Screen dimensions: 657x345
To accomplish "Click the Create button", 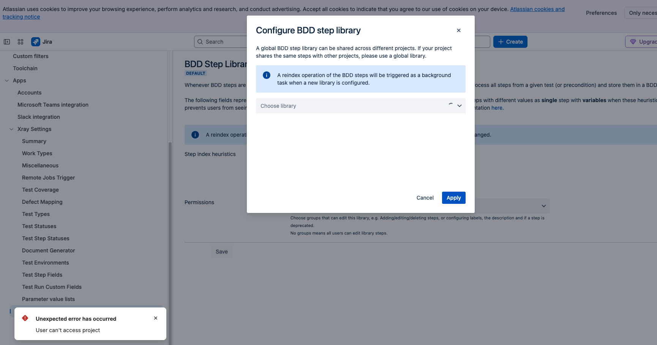I will 510,42.
